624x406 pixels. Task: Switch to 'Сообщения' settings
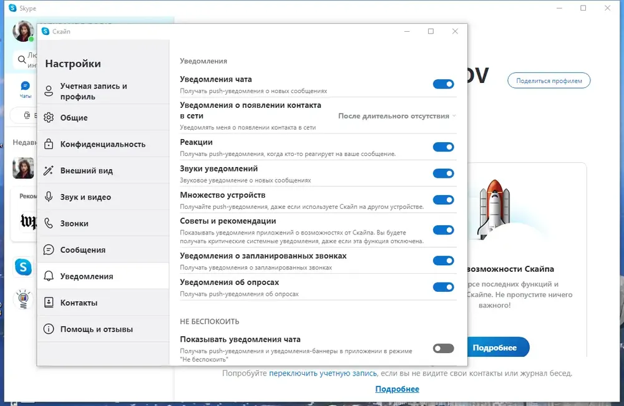[103, 249]
